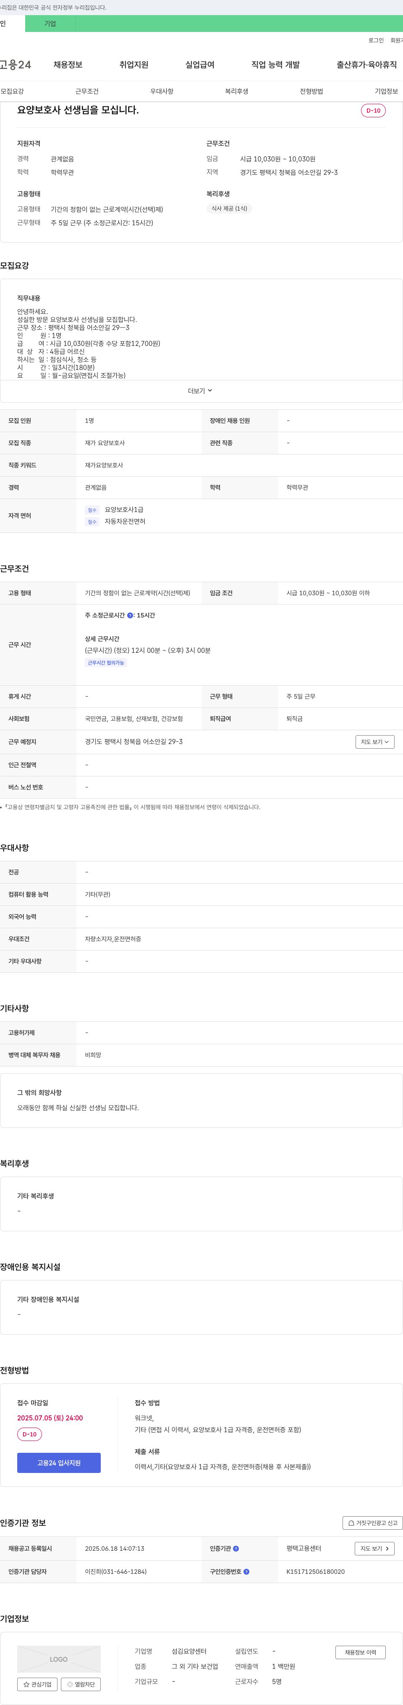Expand 지도 보기 for 근무 예정지
This screenshot has width=403, height=1705.
point(374,742)
